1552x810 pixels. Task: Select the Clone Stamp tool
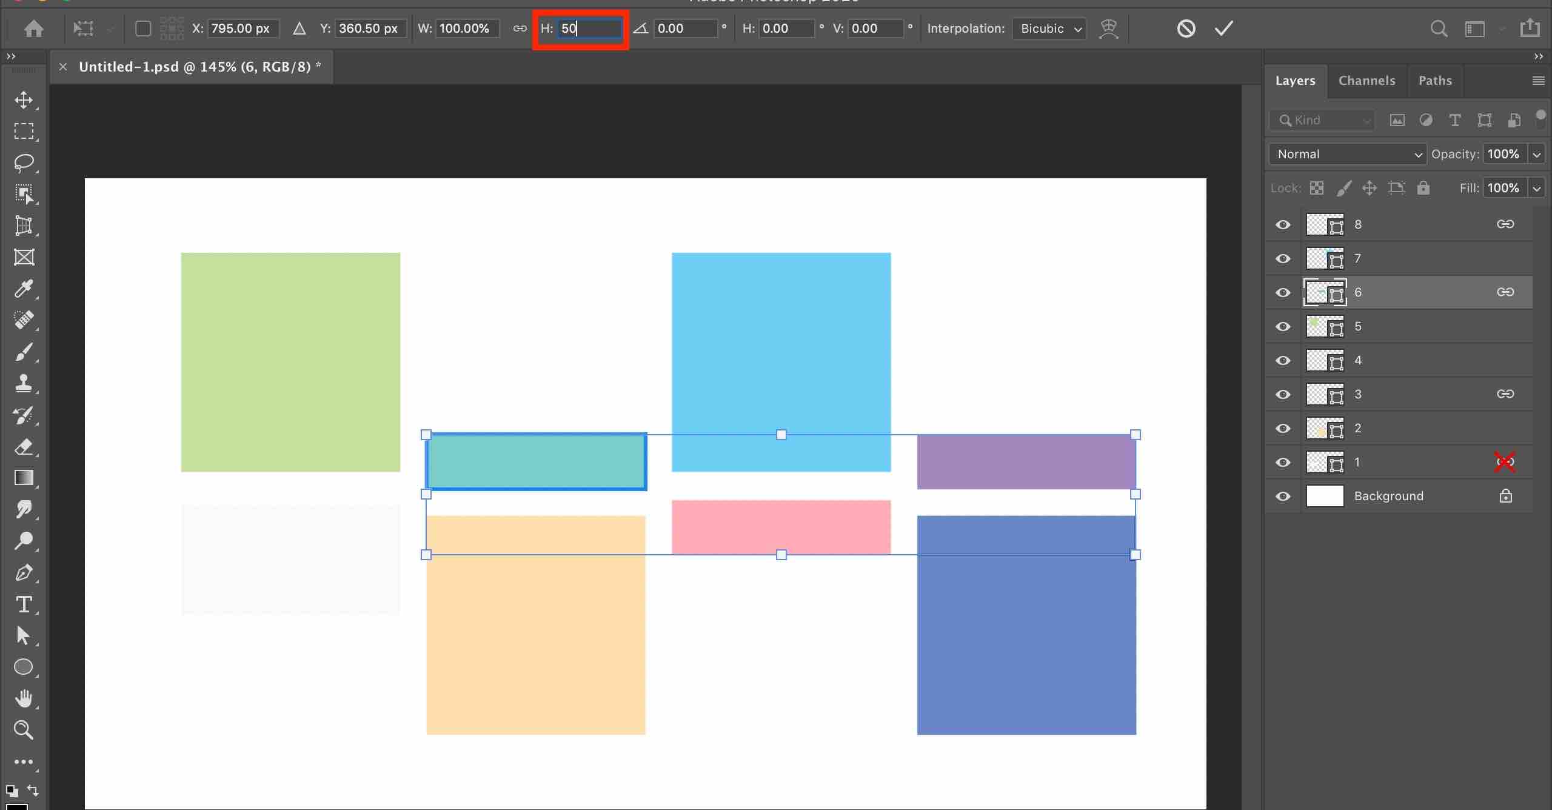coord(24,383)
